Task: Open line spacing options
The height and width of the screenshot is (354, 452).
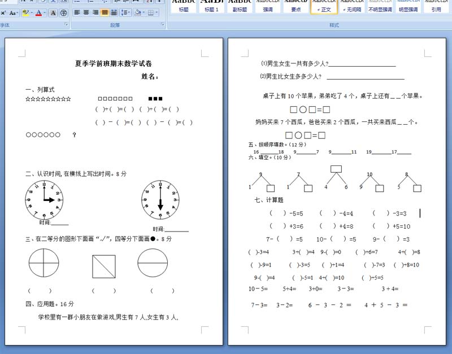Action: 125,12
